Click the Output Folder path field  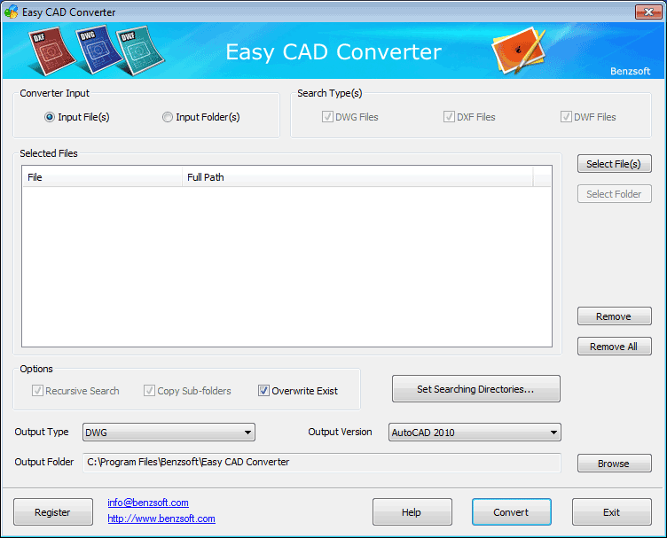[x=322, y=463]
